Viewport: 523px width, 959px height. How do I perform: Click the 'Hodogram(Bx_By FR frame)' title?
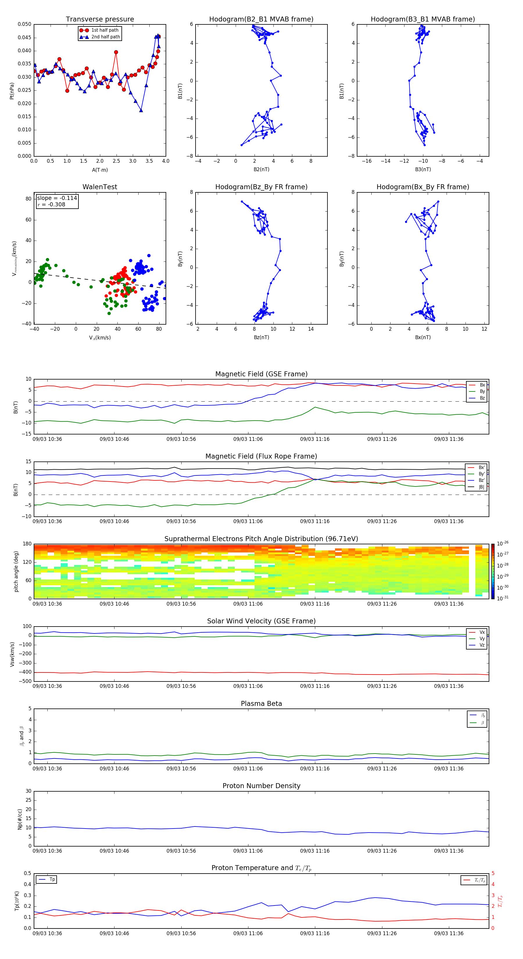coord(423,187)
